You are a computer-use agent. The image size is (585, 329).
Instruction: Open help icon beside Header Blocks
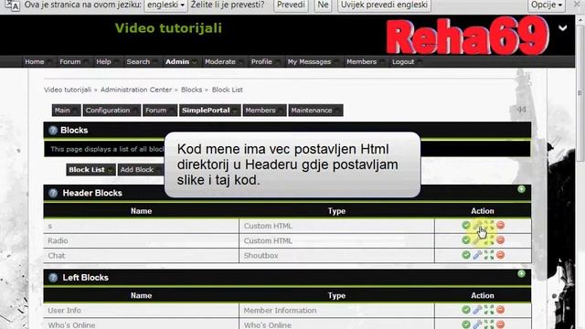[x=53, y=193]
